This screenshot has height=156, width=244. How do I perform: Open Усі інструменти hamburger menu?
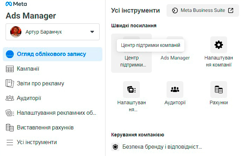tap(10, 142)
